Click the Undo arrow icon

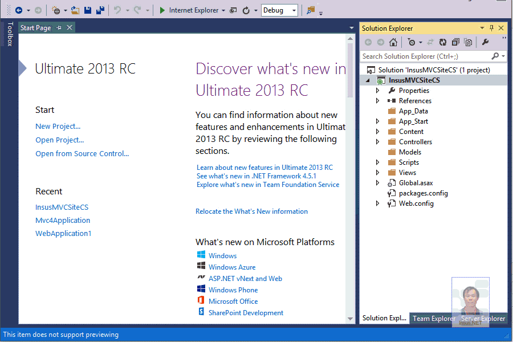tap(117, 10)
